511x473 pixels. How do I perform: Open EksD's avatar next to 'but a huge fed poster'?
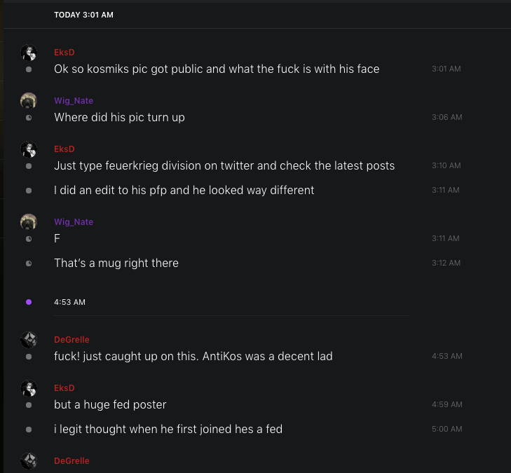[x=28, y=388]
